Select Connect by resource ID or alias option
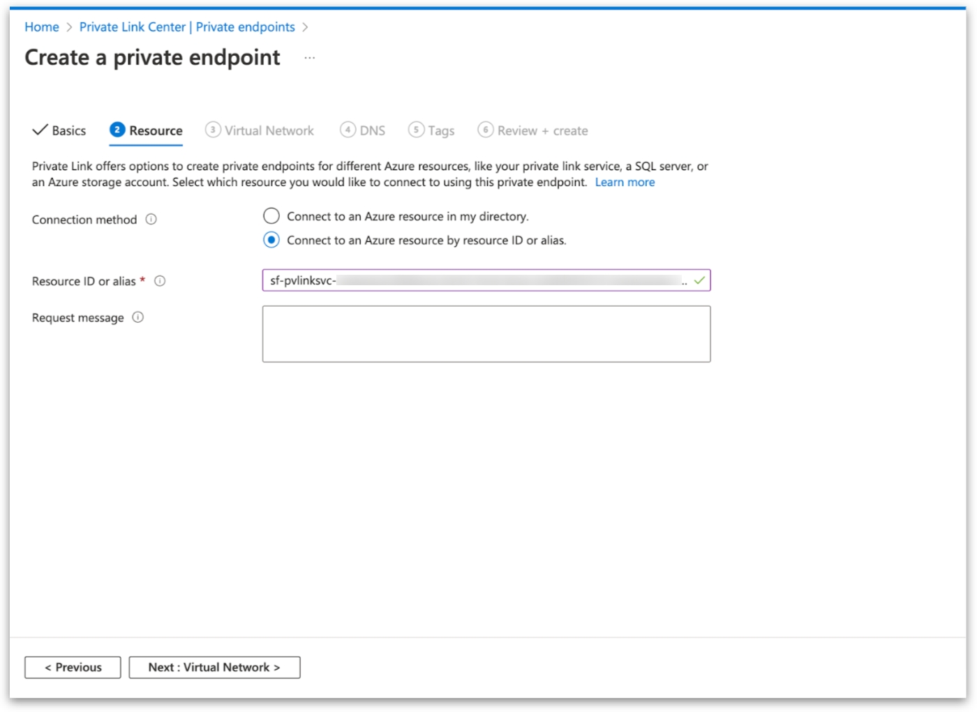Screen dimensions: 977x712 point(271,240)
